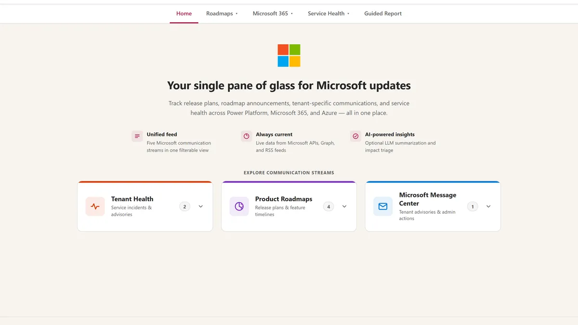
Task: Open the Product Roadmaps card title
Action: point(284,199)
